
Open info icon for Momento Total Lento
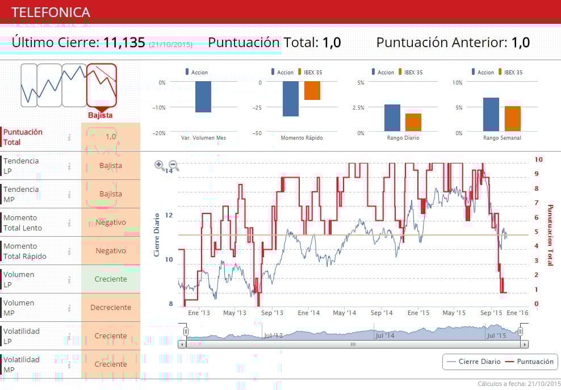(x=69, y=223)
